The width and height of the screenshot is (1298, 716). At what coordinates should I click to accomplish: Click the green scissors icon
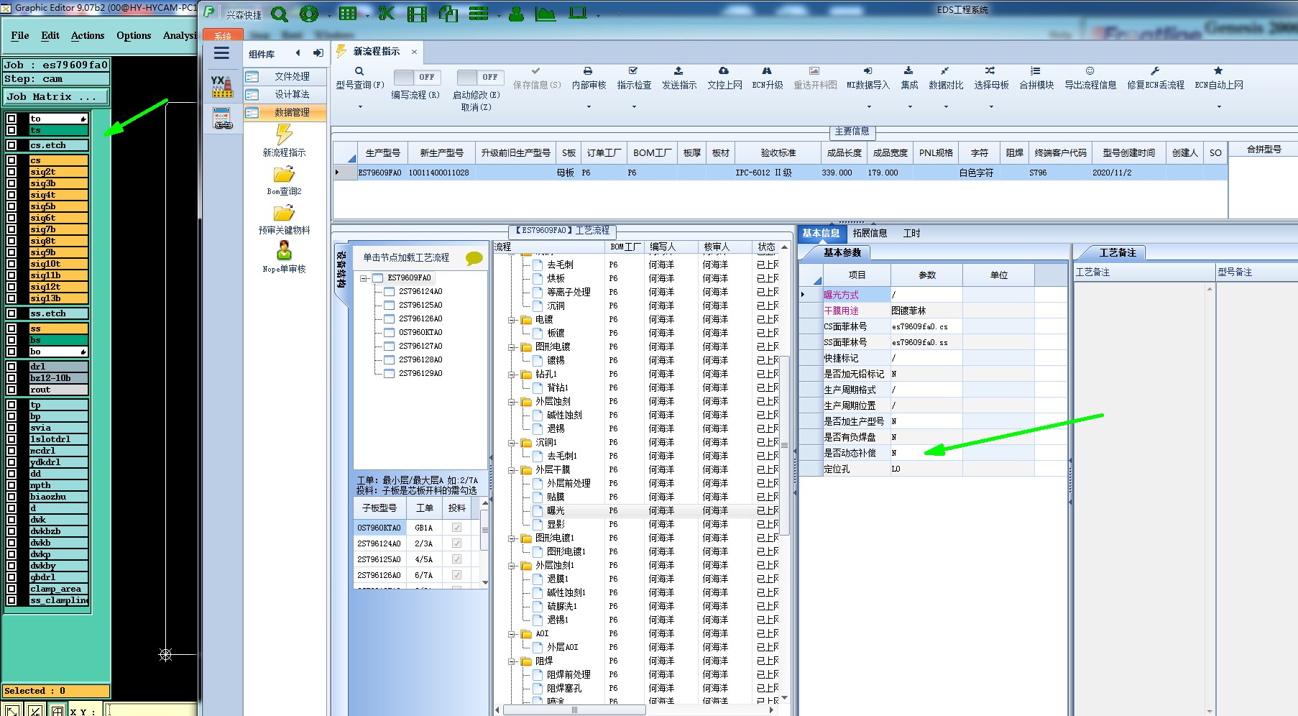pyautogui.click(x=387, y=14)
